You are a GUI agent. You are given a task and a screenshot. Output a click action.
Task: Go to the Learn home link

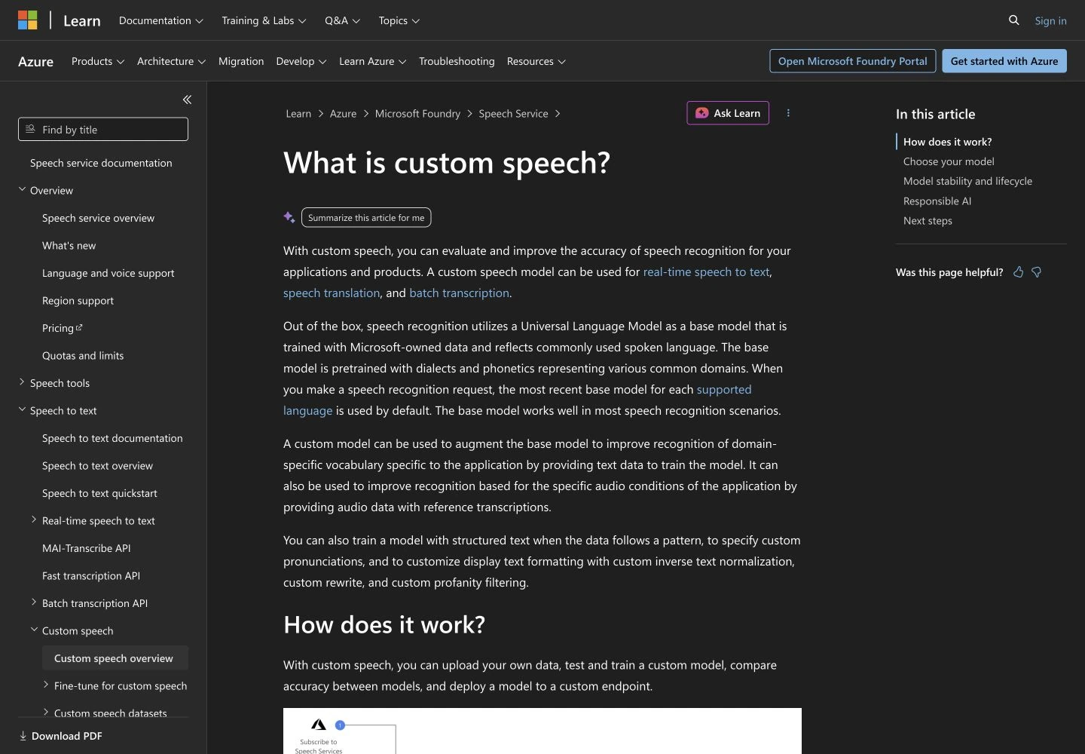81,20
